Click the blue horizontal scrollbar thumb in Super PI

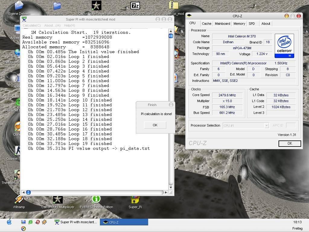coord(28,192)
